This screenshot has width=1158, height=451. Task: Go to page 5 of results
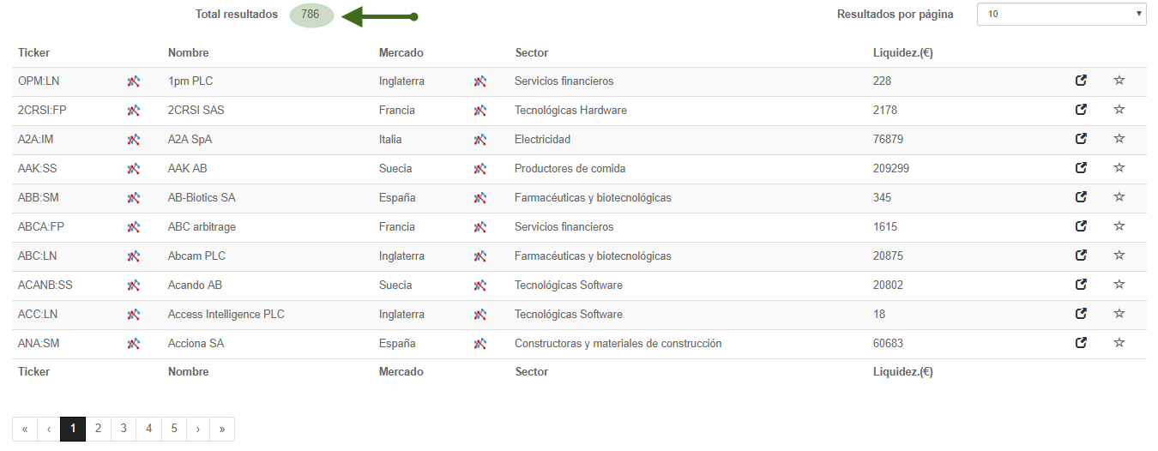(x=174, y=429)
